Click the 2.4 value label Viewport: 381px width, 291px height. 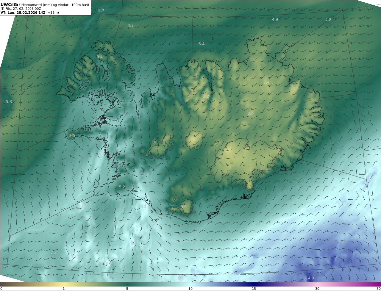tap(266, 82)
